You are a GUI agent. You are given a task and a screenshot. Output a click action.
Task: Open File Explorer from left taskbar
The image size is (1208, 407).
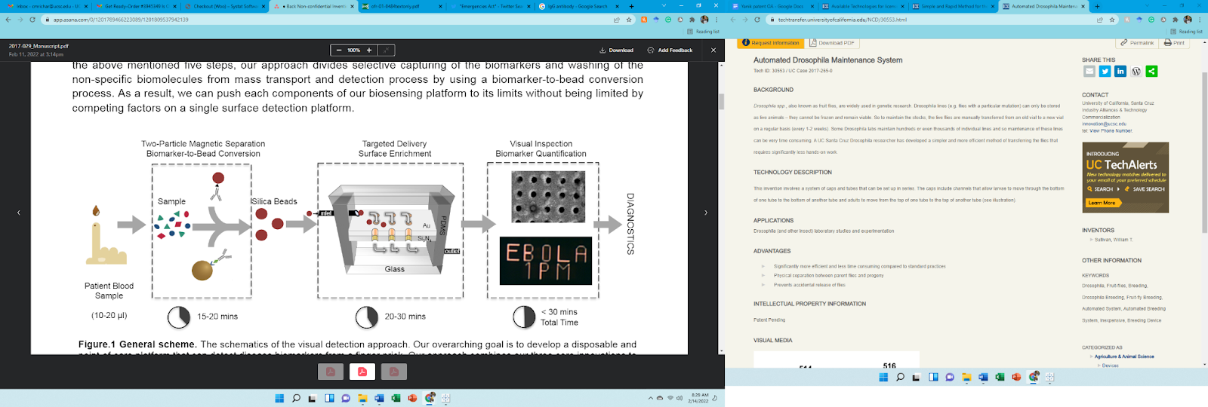(x=362, y=398)
